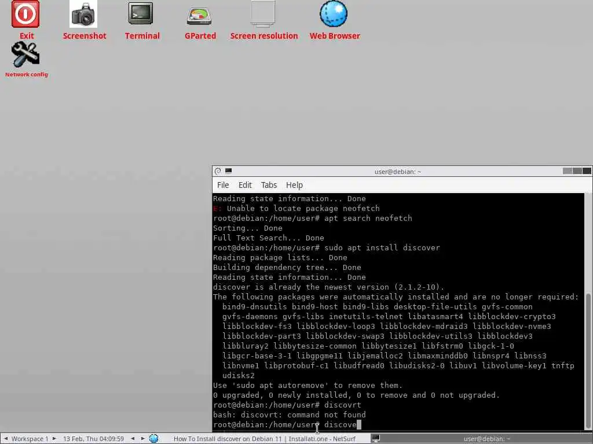Viewport: 593px width, 444px height.
Task: Open the Terminal desktop icon
Action: pyautogui.click(x=141, y=14)
